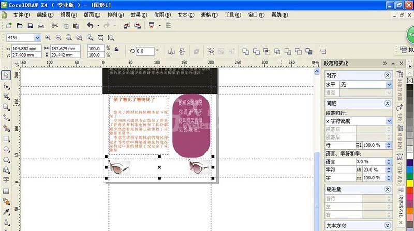Open the Tools menu
Viewport: 414px width, 231px height.
pyautogui.click(x=232, y=15)
